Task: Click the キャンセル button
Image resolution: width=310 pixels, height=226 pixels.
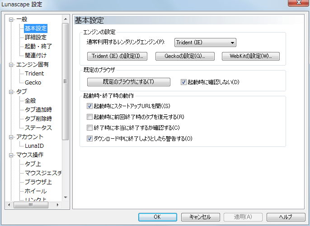Action: [201, 217]
